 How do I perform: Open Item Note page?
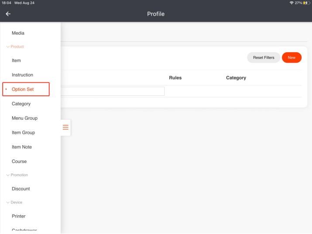(x=22, y=147)
